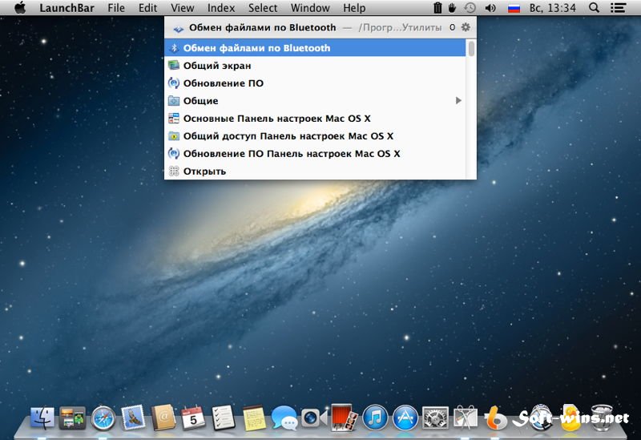
Task: Open the Select menu
Action: tap(263, 8)
